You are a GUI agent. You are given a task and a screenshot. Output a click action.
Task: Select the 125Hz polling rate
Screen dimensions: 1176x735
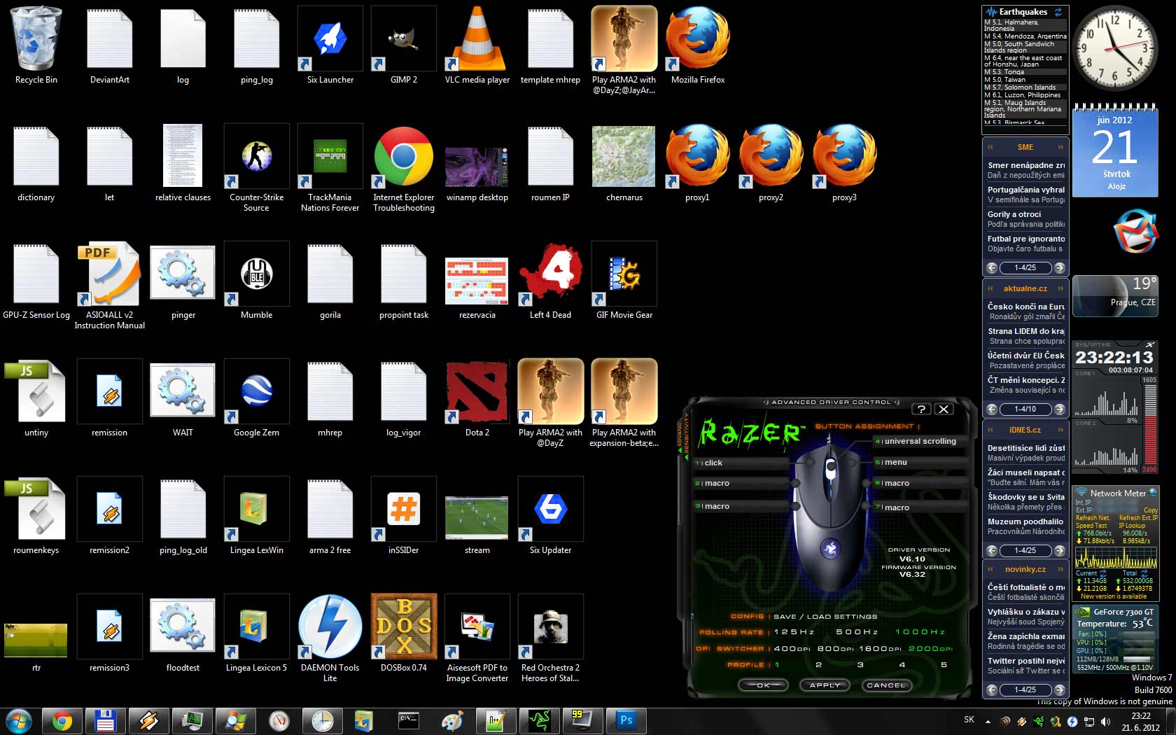(x=794, y=632)
